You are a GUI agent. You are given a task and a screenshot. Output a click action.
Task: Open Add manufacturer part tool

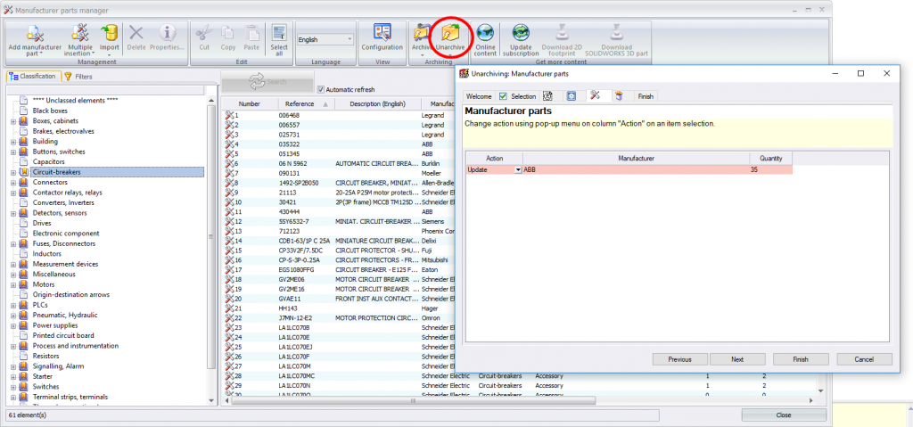tap(36, 40)
